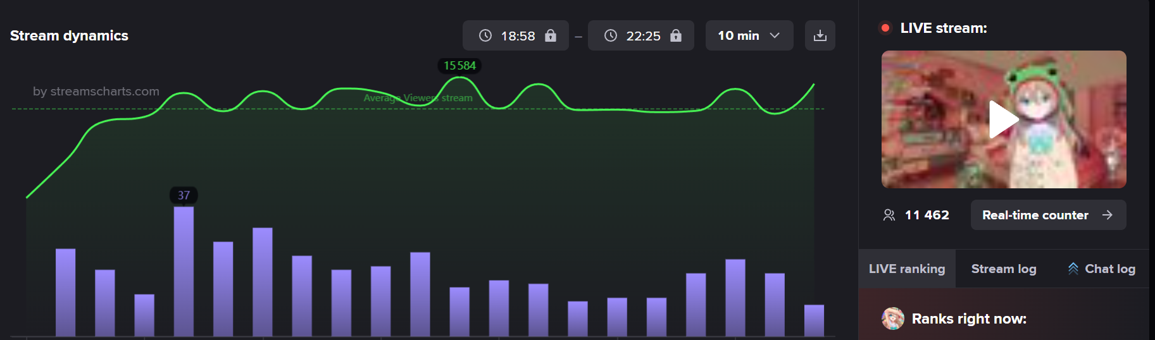This screenshot has width=1155, height=340.
Task: Click the 'Ranks right now:' text
Action: coord(969,319)
